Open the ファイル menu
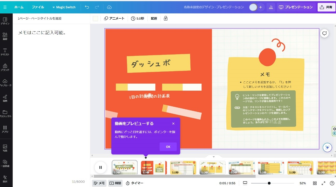The width and height of the screenshot is (336, 187). [x=38, y=7]
